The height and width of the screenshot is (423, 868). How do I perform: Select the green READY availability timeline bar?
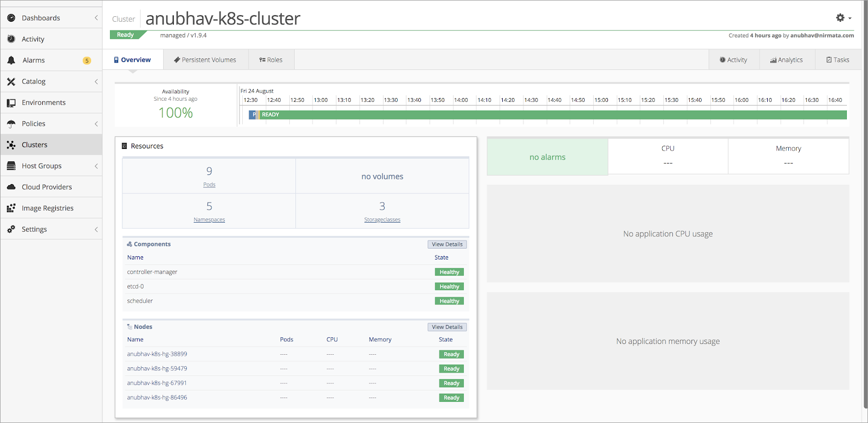tap(552, 115)
